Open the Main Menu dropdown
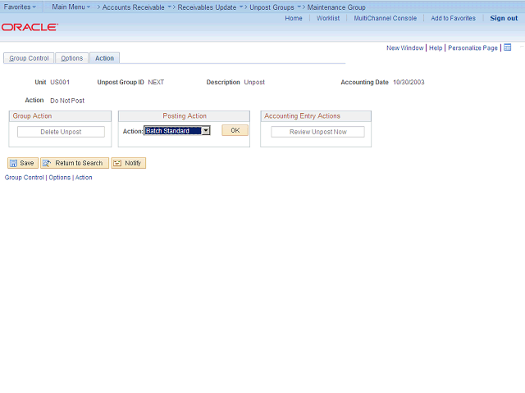This screenshot has height=393, width=525. click(x=71, y=7)
